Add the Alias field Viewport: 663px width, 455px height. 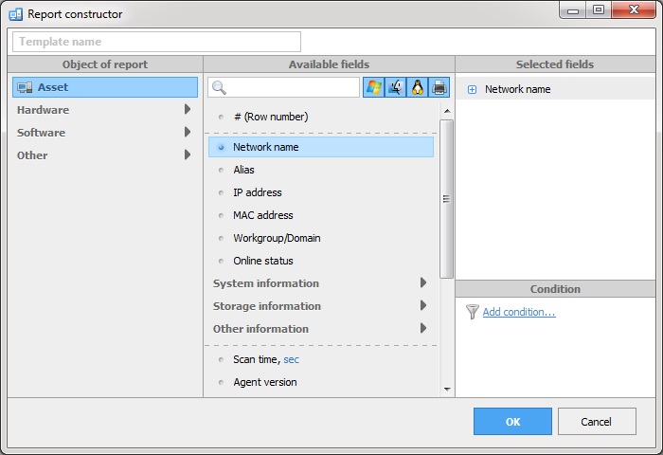321,170
